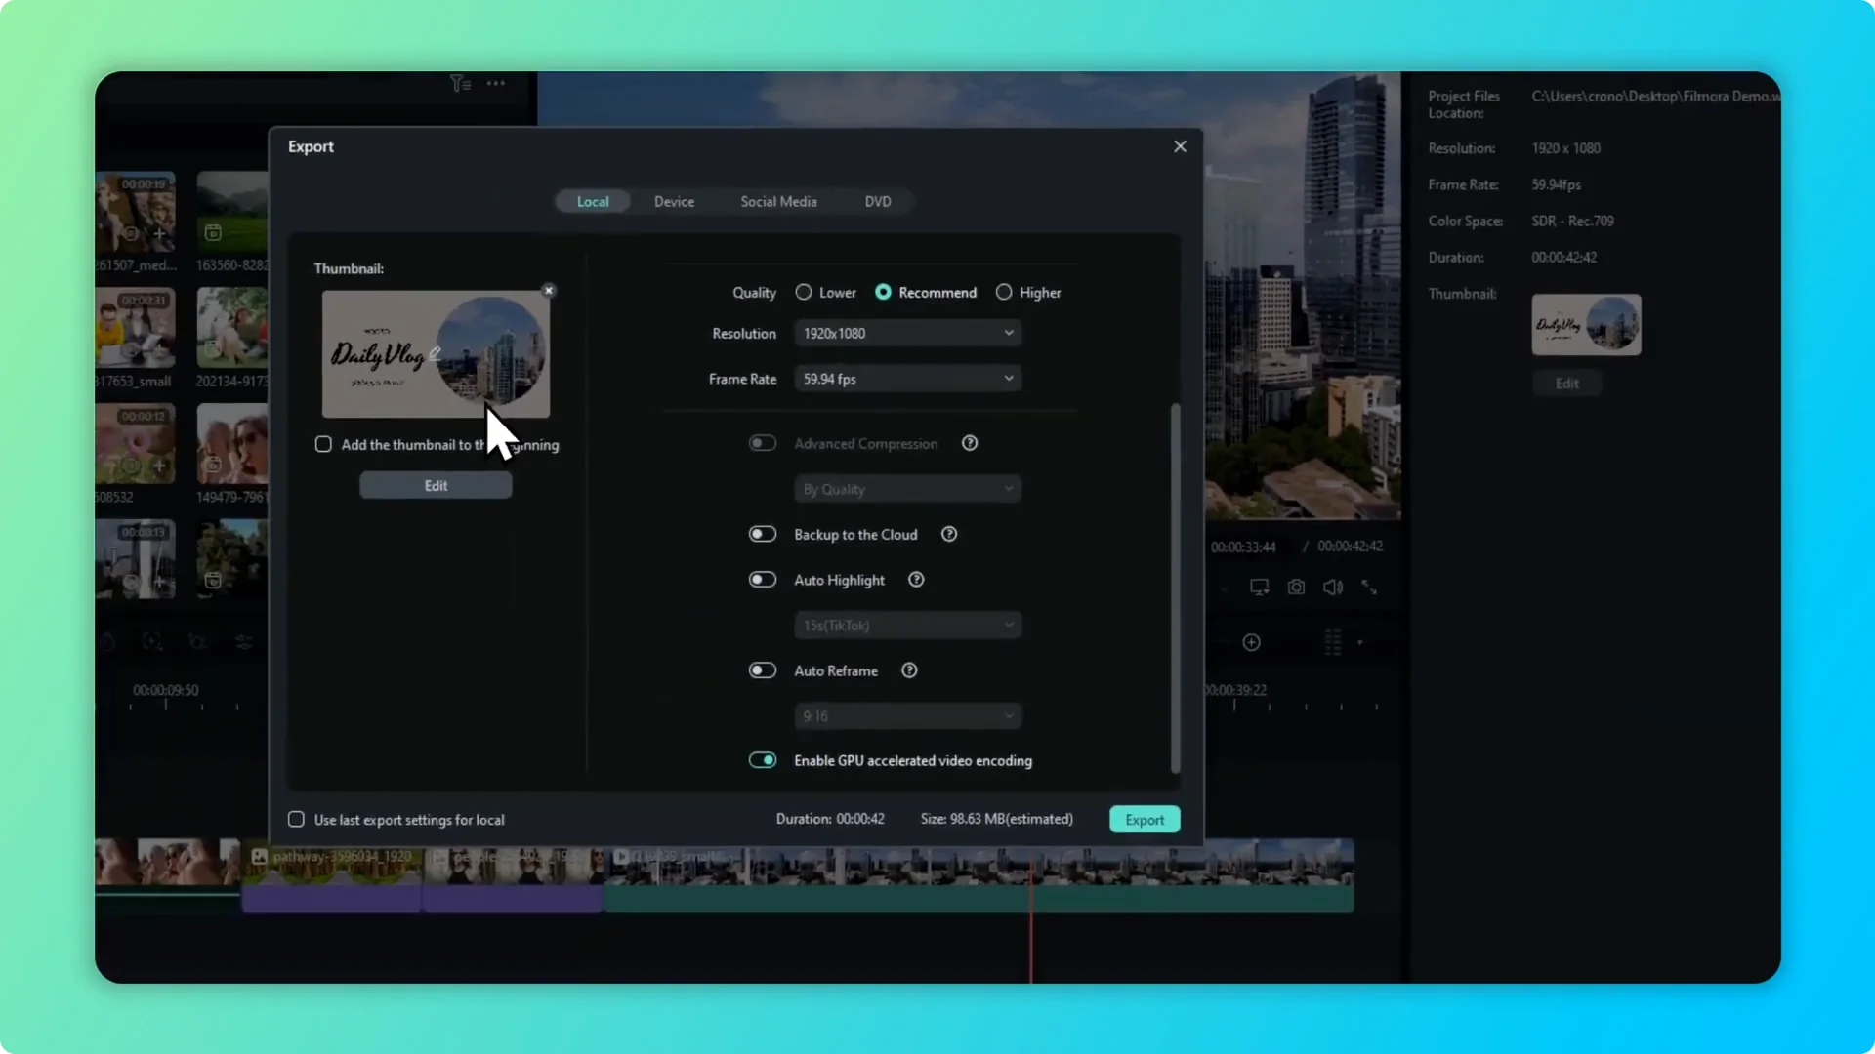Click the Daily Vlog thumbnail in Export dialog
The image size is (1875, 1054).
pyautogui.click(x=436, y=353)
